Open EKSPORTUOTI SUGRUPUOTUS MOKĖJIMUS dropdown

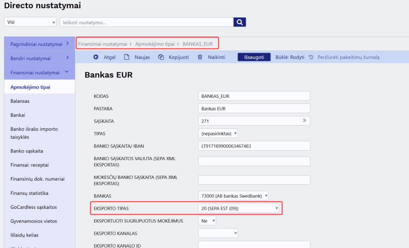[x=207, y=221]
